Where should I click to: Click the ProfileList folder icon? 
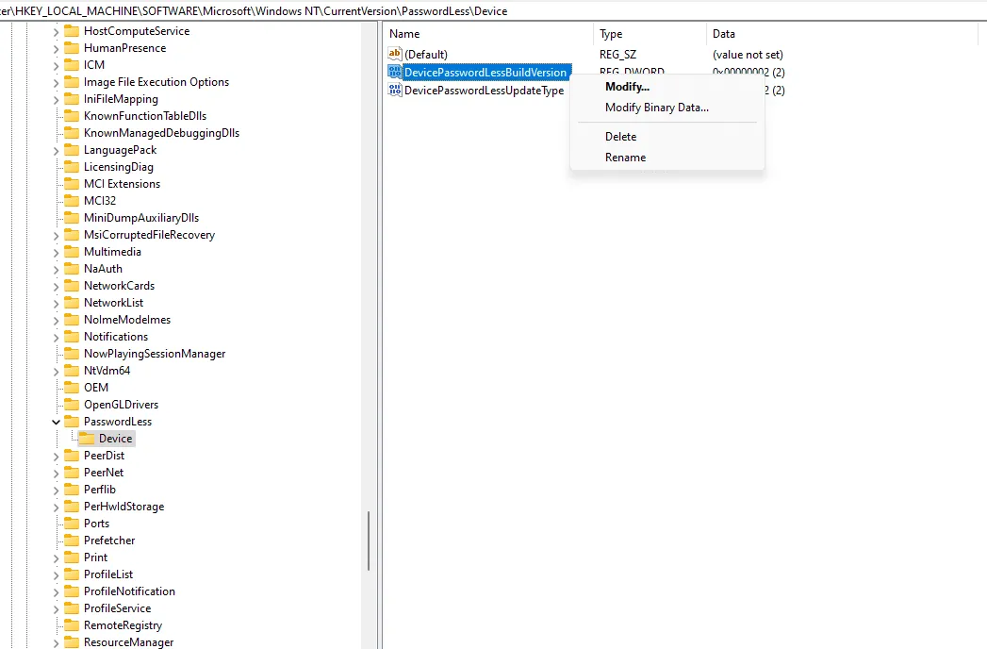click(x=73, y=574)
